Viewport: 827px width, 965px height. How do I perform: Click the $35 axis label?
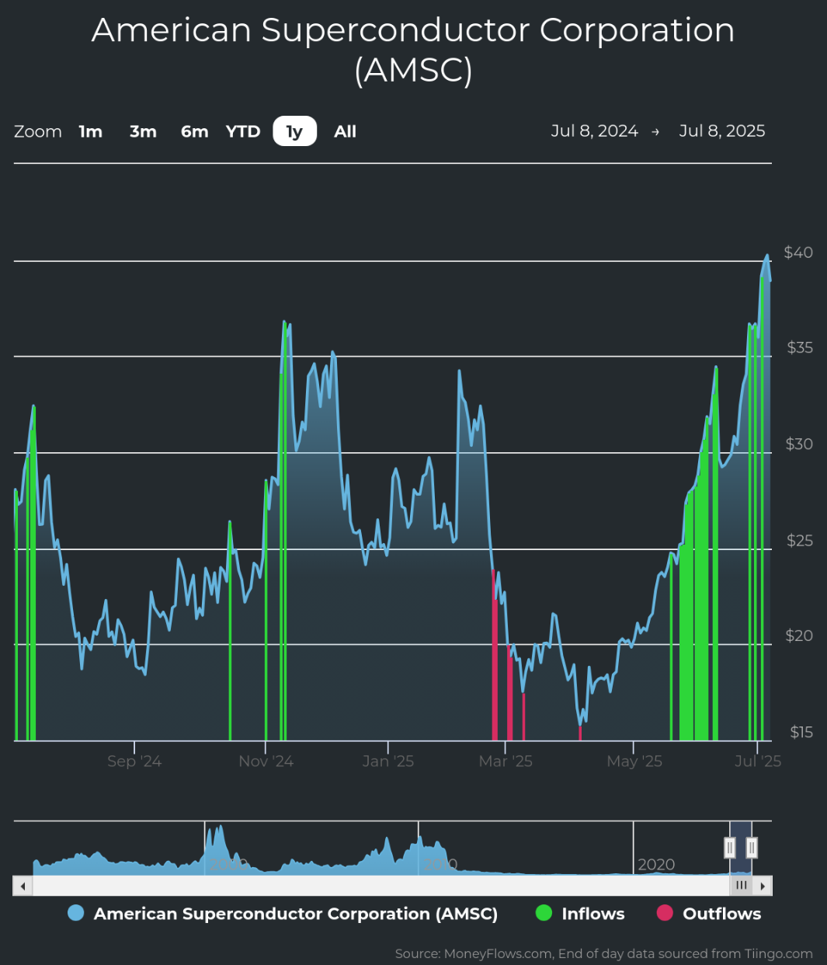800,347
